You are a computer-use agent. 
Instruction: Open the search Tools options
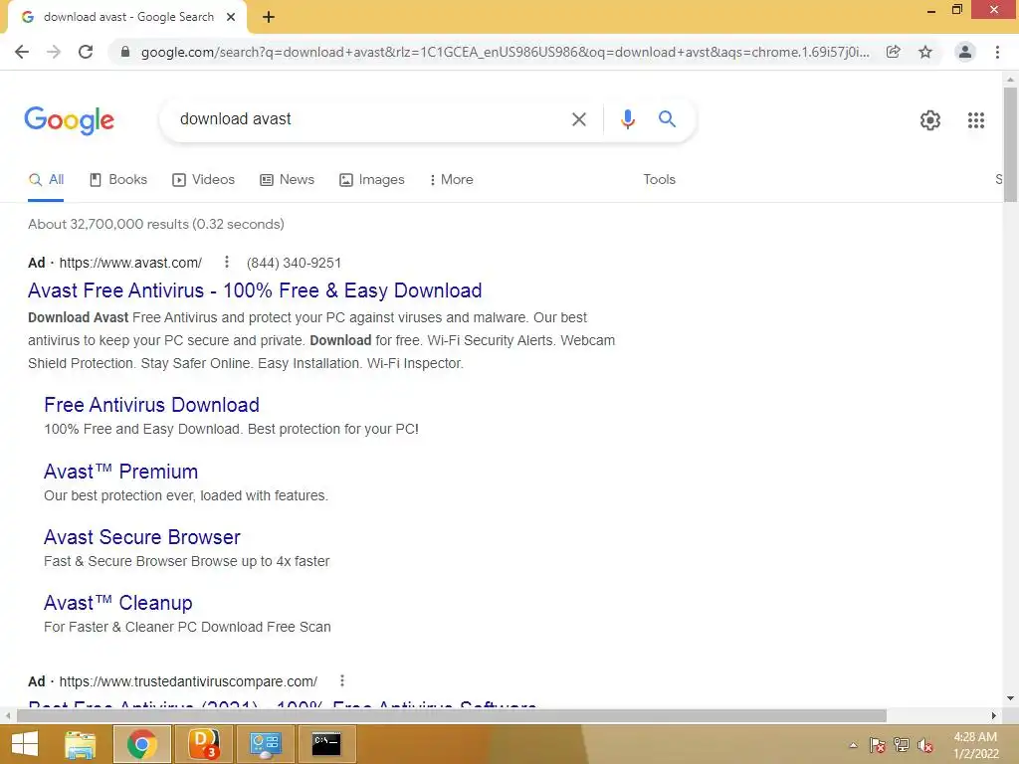tap(659, 180)
